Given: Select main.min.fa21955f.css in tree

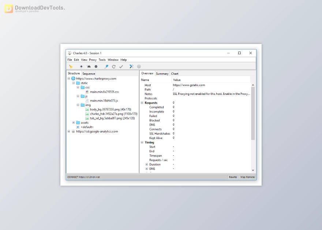Looking at the screenshot, I should click(x=104, y=92).
